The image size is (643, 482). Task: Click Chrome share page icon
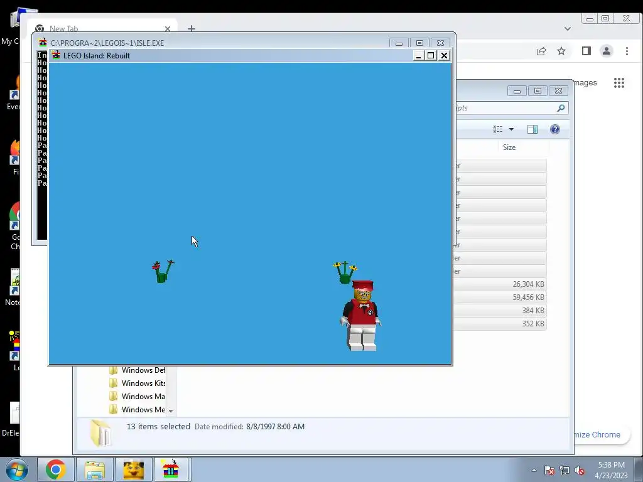pos(541,51)
